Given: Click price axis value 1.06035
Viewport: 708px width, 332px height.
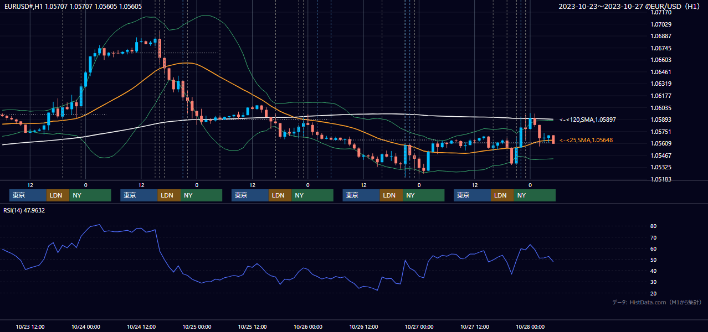Looking at the screenshot, I should pyautogui.click(x=661, y=108).
